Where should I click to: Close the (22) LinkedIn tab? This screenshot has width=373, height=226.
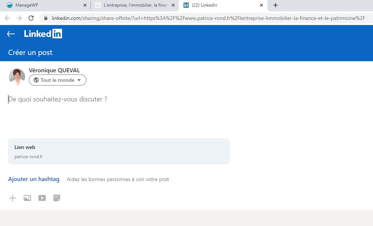click(x=261, y=5)
